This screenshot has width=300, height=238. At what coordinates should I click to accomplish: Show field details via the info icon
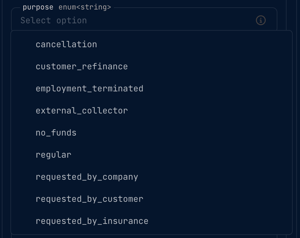pos(261,21)
